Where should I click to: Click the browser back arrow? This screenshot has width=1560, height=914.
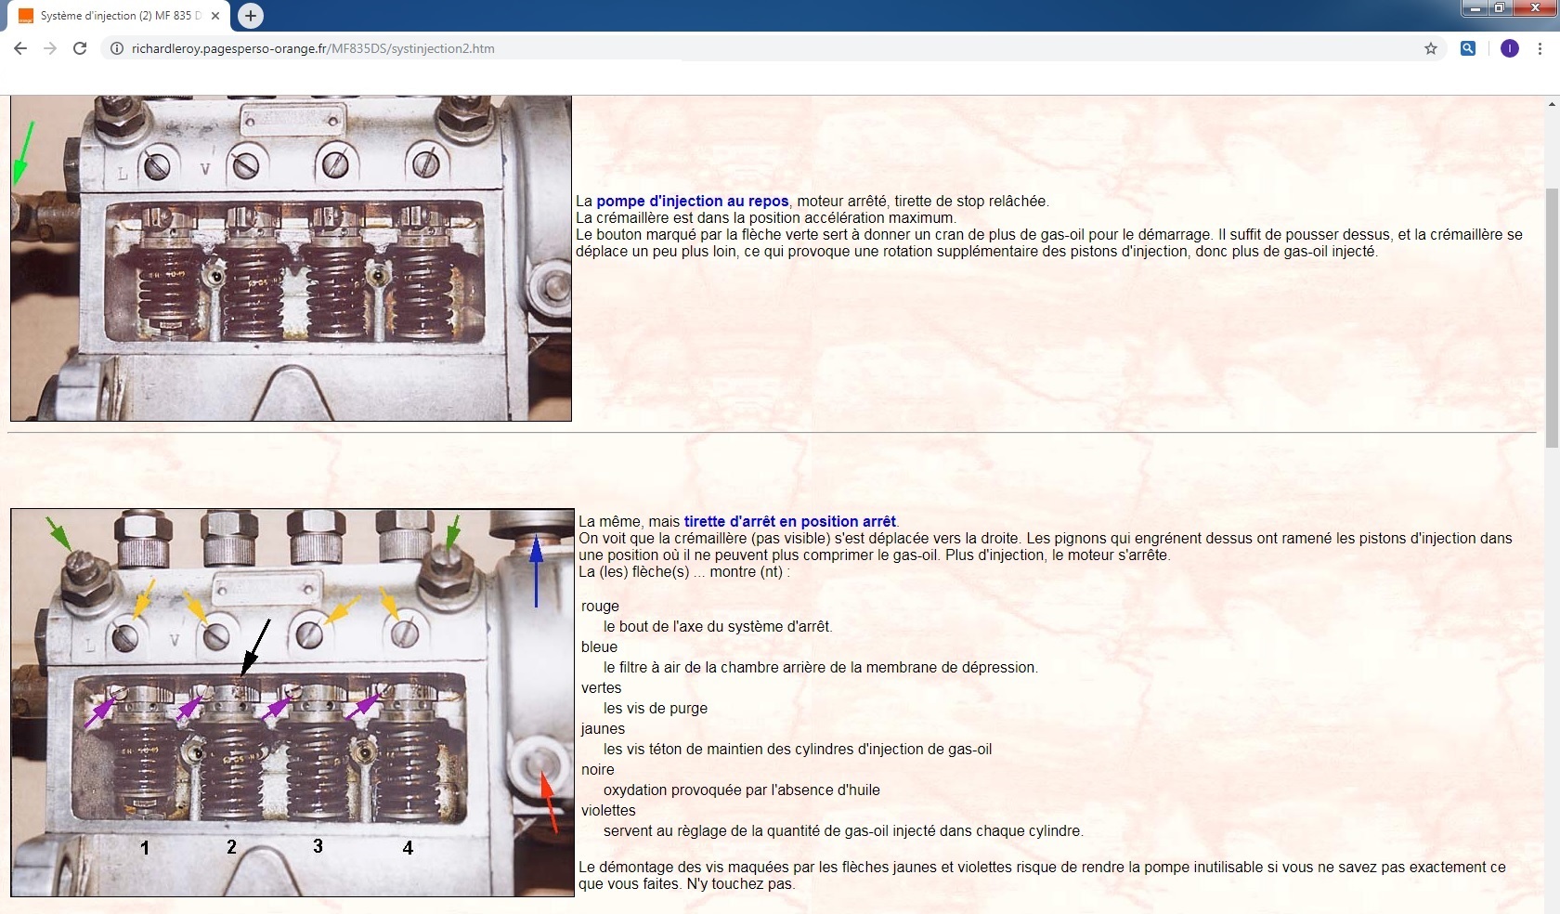[x=20, y=48]
